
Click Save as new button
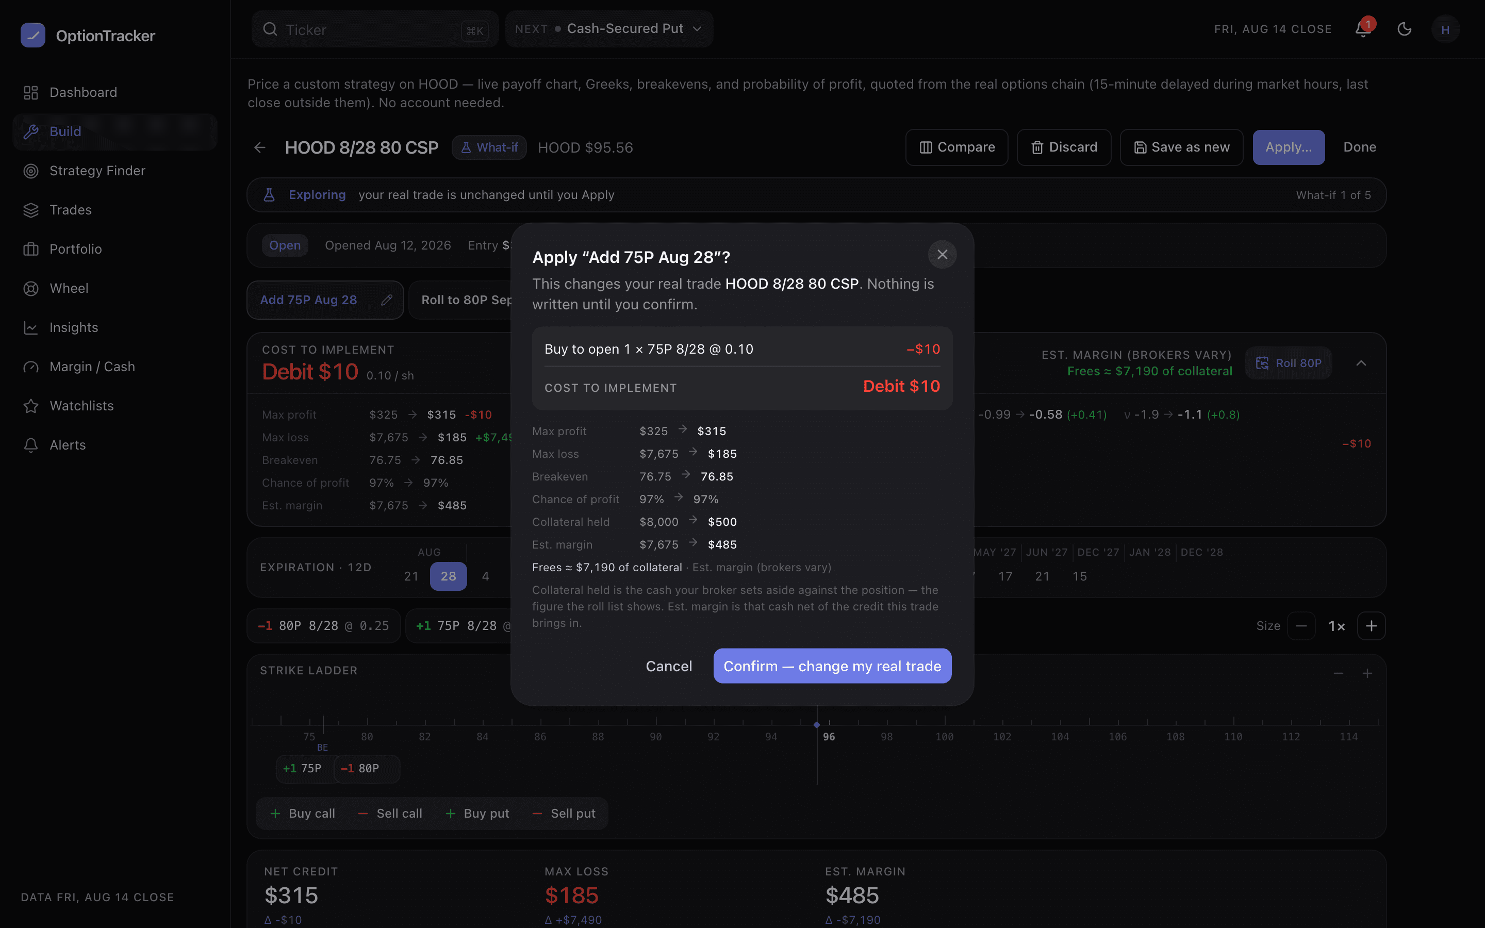pyautogui.click(x=1181, y=147)
